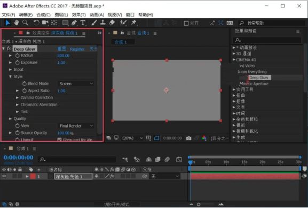Open the layer parent dropdown
The image size is (308, 208).
[x=164, y=176]
